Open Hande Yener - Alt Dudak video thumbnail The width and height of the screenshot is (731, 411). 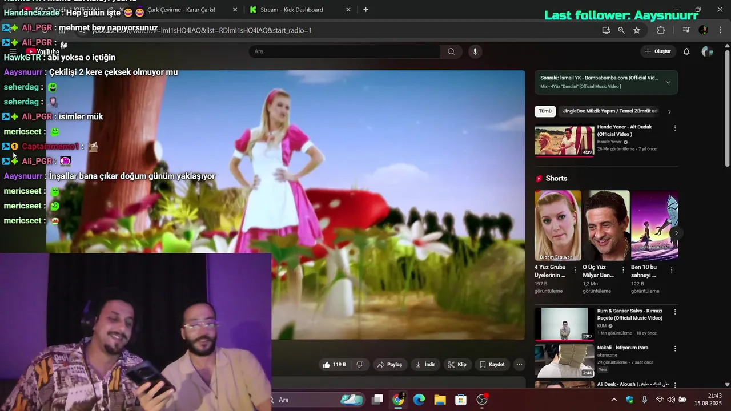tap(564, 141)
